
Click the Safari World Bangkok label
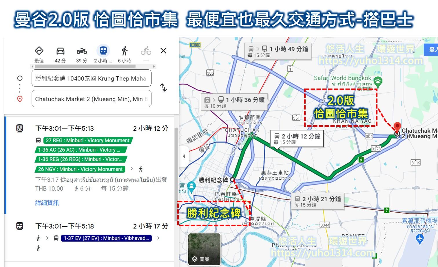click(342, 78)
